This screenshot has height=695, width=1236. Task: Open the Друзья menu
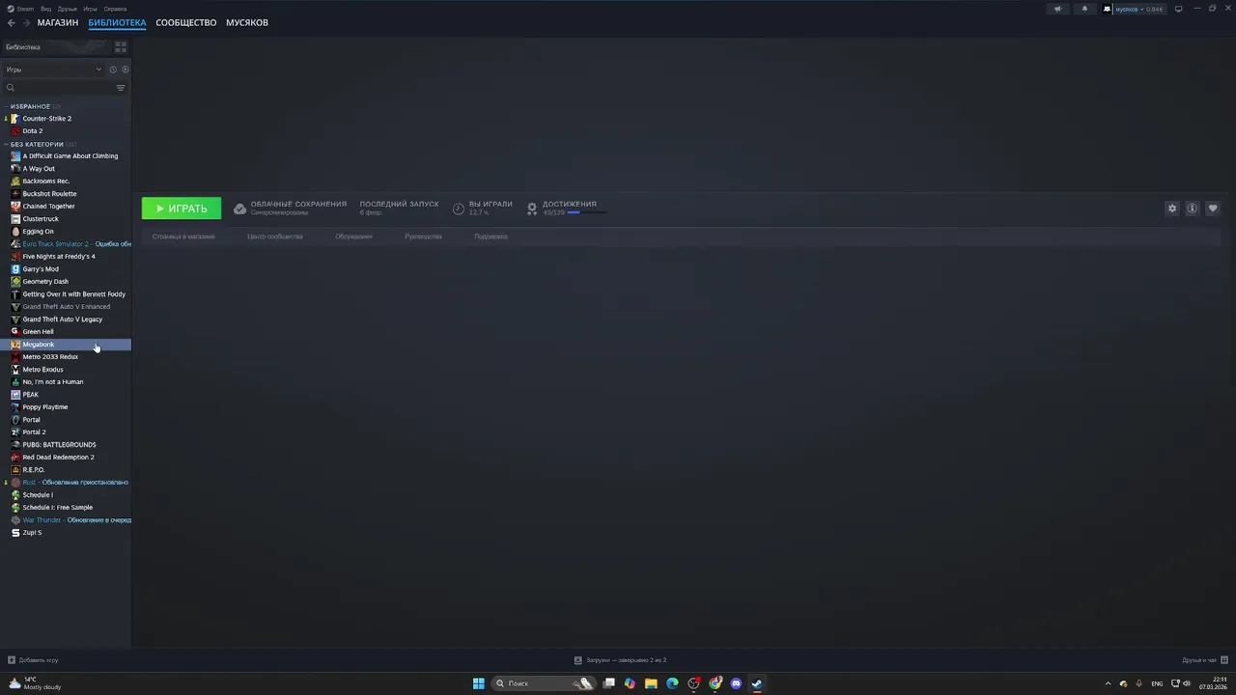tap(67, 9)
